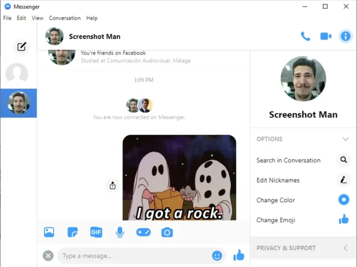The width and height of the screenshot is (357, 267).
Task: Click the pencil icon for Edit Nicknames
Action: (344, 180)
